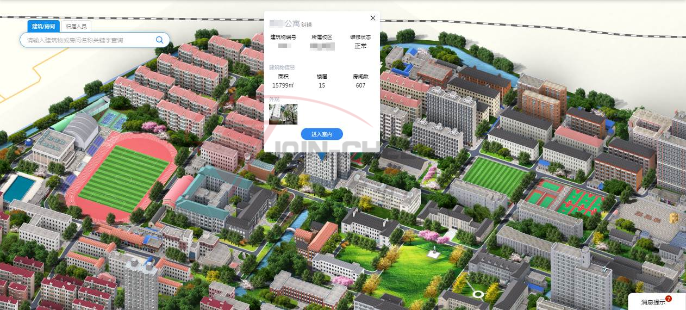Switch to the 建筑/房间 tab
This screenshot has width=686, height=310.
[x=43, y=26]
